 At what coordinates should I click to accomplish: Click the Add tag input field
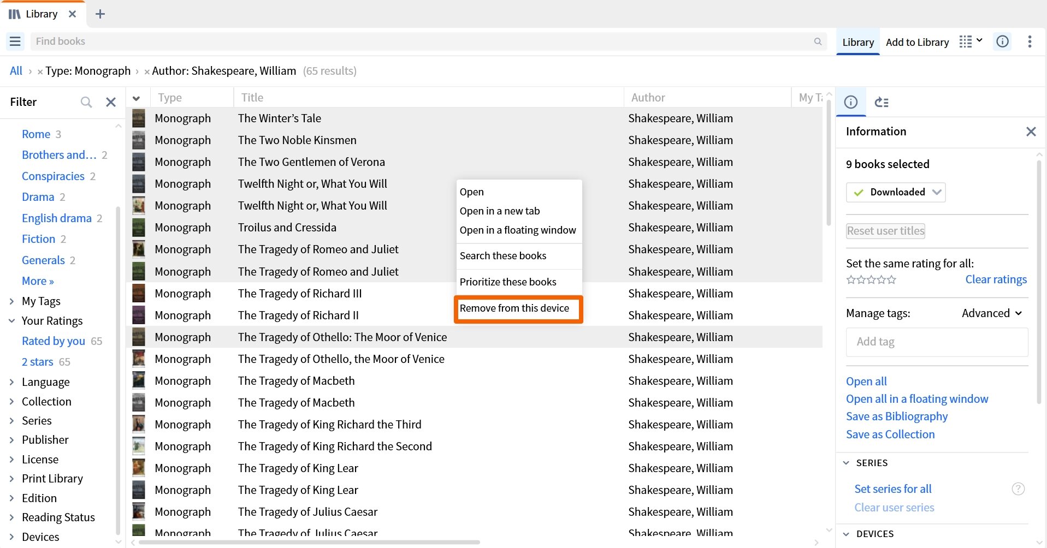937,342
